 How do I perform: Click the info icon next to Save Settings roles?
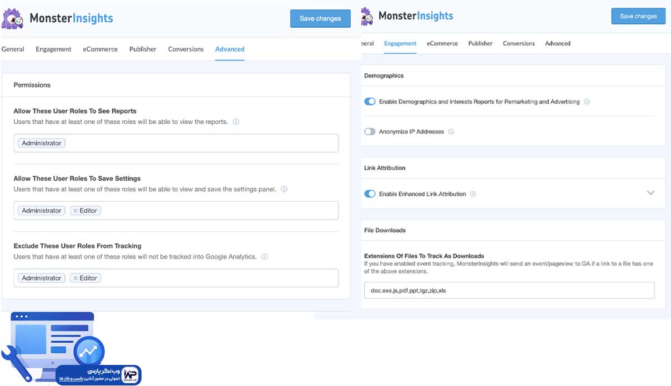point(284,189)
